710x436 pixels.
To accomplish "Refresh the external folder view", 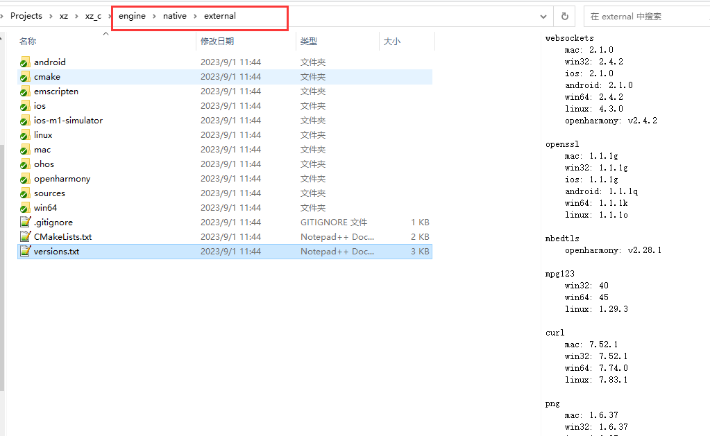I will 565,16.
